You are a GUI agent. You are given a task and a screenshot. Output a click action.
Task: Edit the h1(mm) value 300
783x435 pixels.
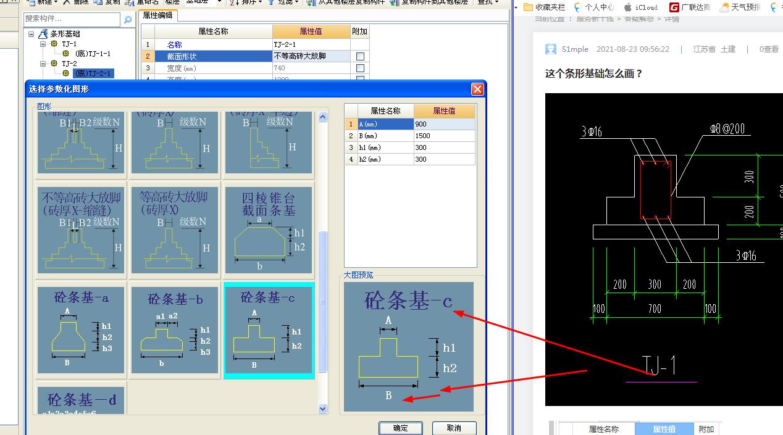click(445, 147)
